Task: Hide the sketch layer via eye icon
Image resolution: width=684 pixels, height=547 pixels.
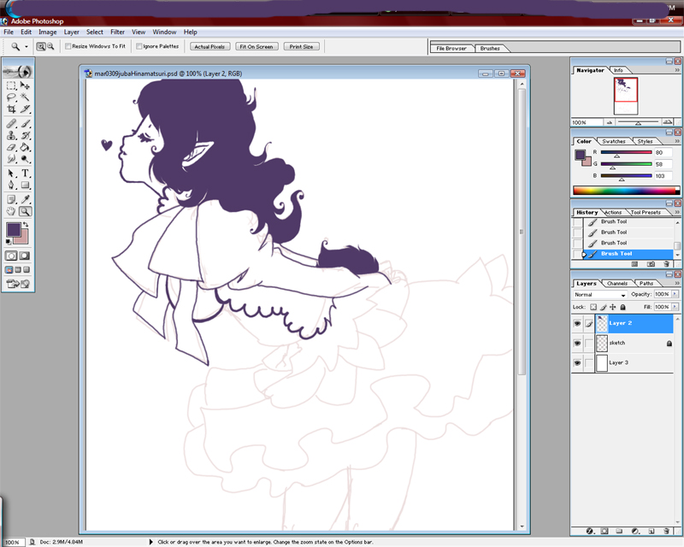Action: coord(577,343)
